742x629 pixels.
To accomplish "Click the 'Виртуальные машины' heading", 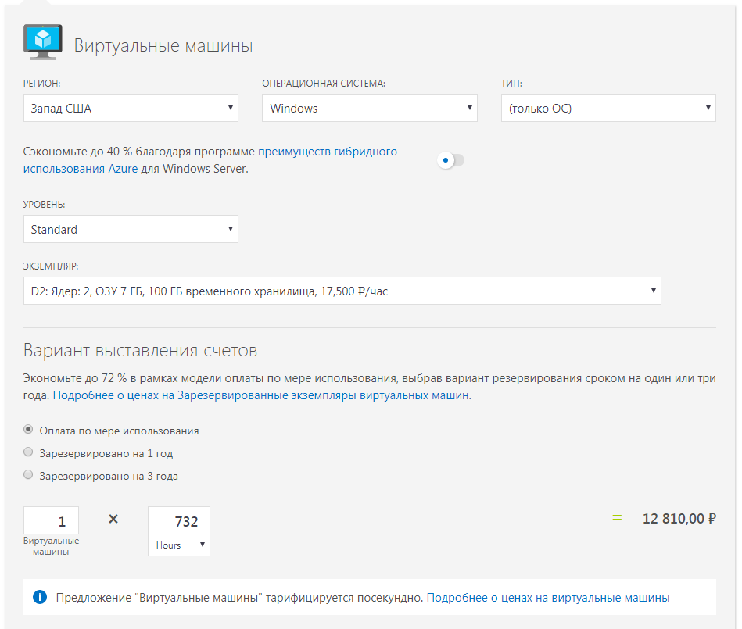I will [163, 46].
